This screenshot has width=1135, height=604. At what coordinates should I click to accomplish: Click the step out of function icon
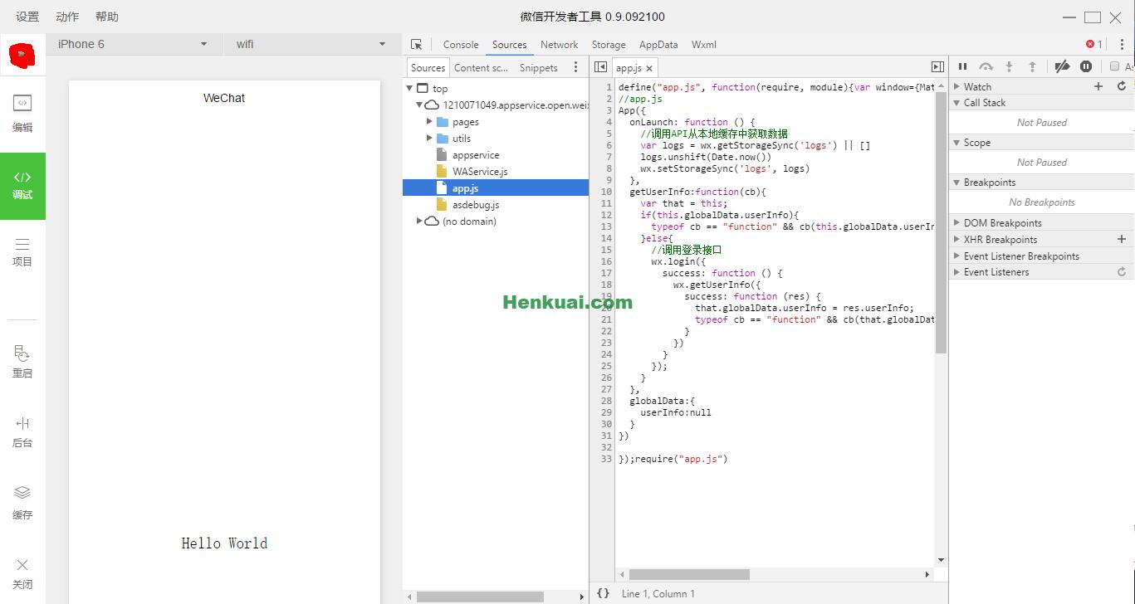coord(1032,66)
